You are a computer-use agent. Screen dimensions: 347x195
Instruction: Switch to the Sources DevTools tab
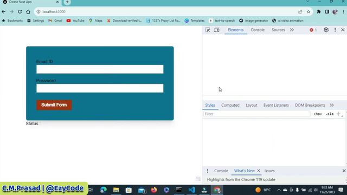[x=278, y=30]
